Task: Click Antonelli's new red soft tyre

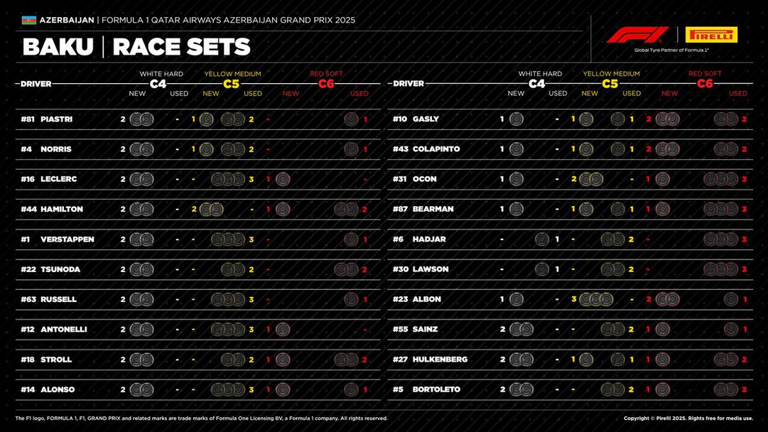Action: click(283, 330)
